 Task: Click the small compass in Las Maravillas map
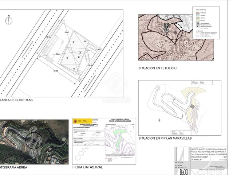click(x=158, y=120)
